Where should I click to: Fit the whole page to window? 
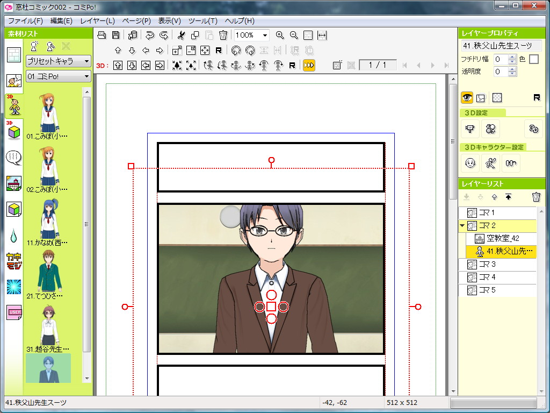(x=308, y=35)
